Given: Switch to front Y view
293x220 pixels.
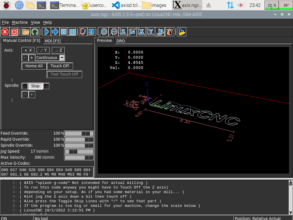Looking at the screenshot, I should point(151,32).
